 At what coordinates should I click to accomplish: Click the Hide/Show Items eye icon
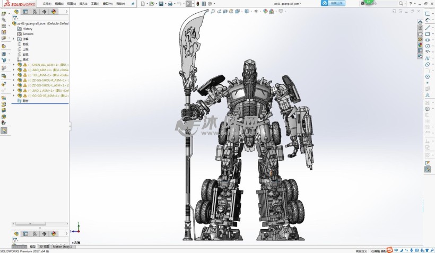pyautogui.click(x=256, y=11)
